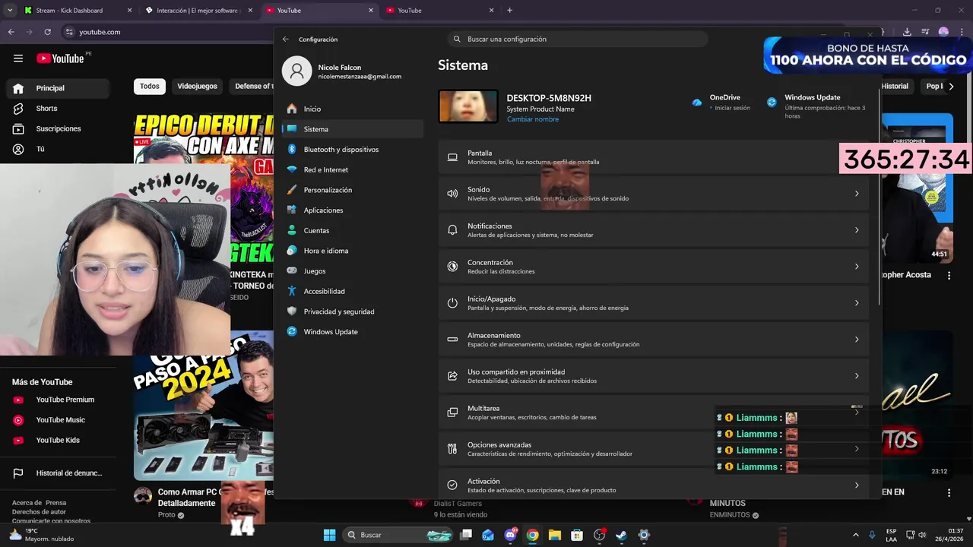The image size is (973, 547).
Task: Open the ESP LAA language indicator
Action: (891, 535)
